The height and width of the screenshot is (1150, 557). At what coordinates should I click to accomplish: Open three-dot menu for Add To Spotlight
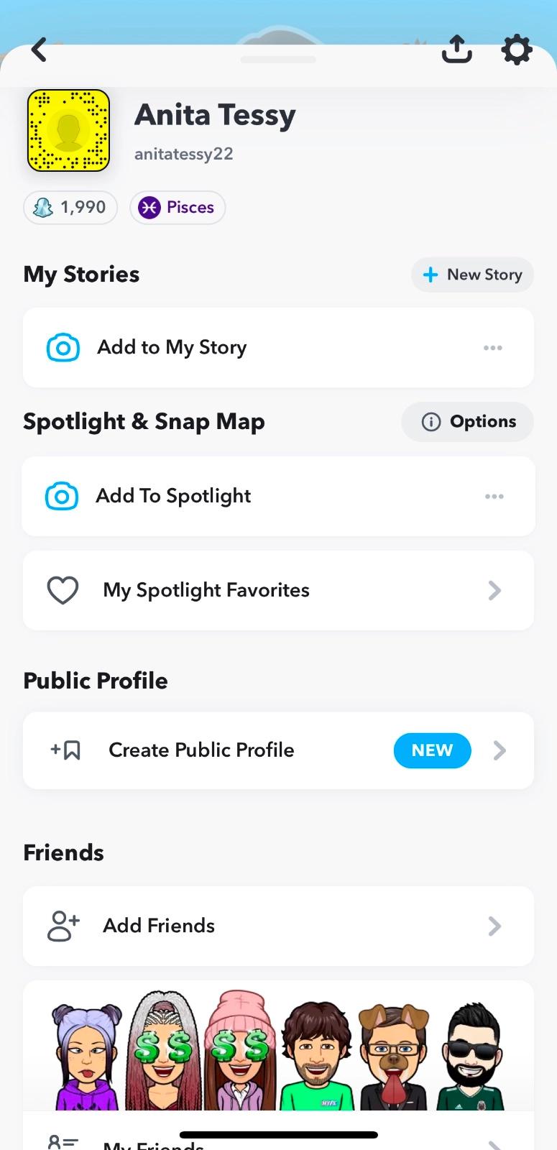pyautogui.click(x=494, y=496)
